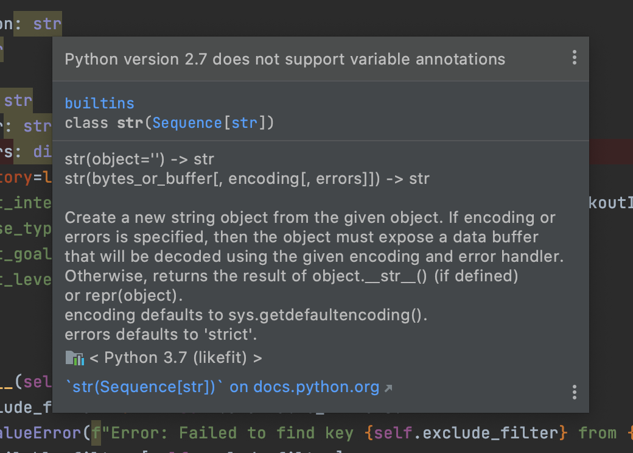Open the 'builtins' module link
Screen dimensions: 633x453
(99, 104)
